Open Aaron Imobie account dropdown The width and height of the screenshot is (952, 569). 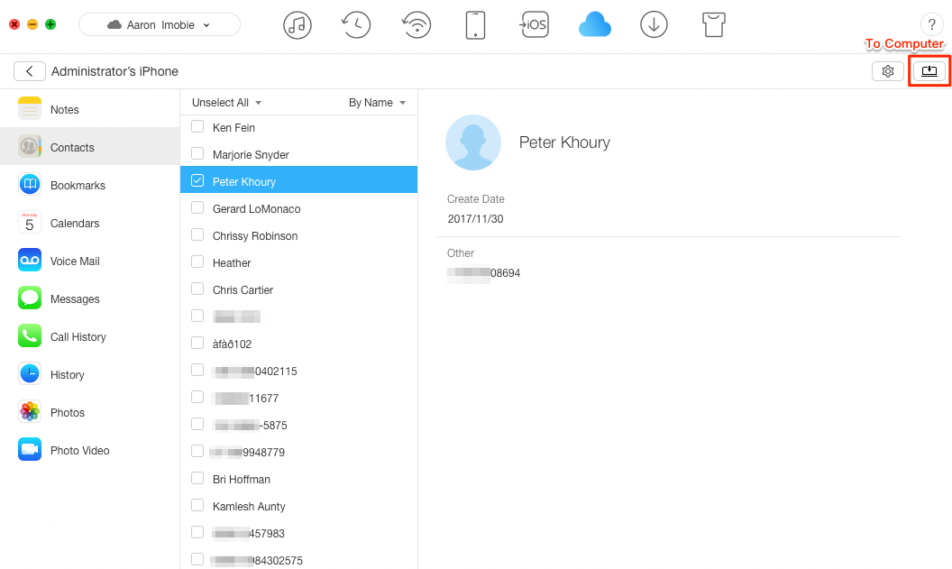point(160,25)
